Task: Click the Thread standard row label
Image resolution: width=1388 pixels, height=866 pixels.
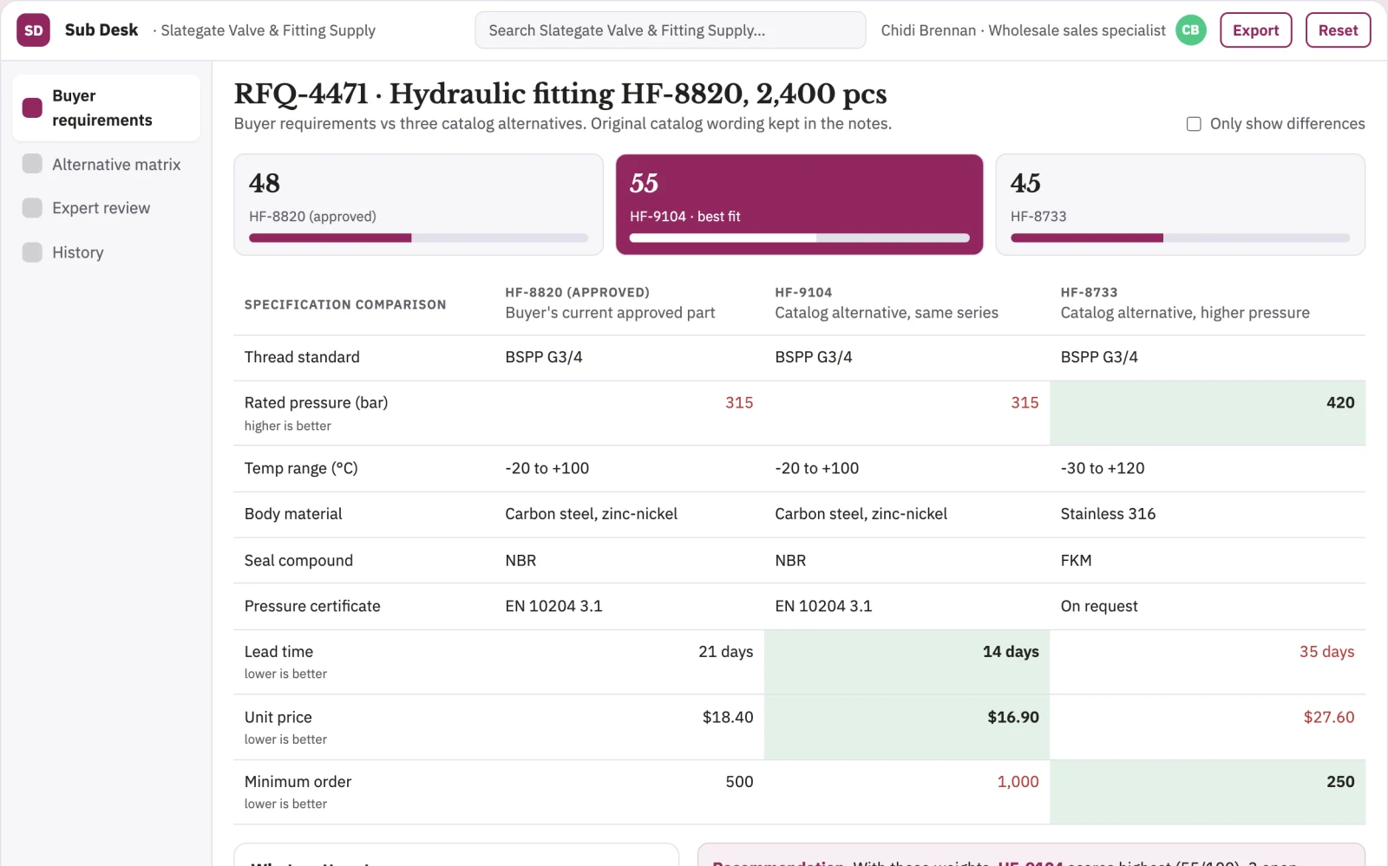Action: (x=302, y=357)
